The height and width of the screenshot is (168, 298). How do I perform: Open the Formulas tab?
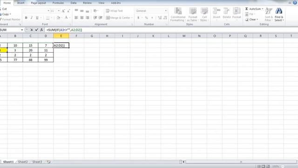pyautogui.click(x=58, y=3)
